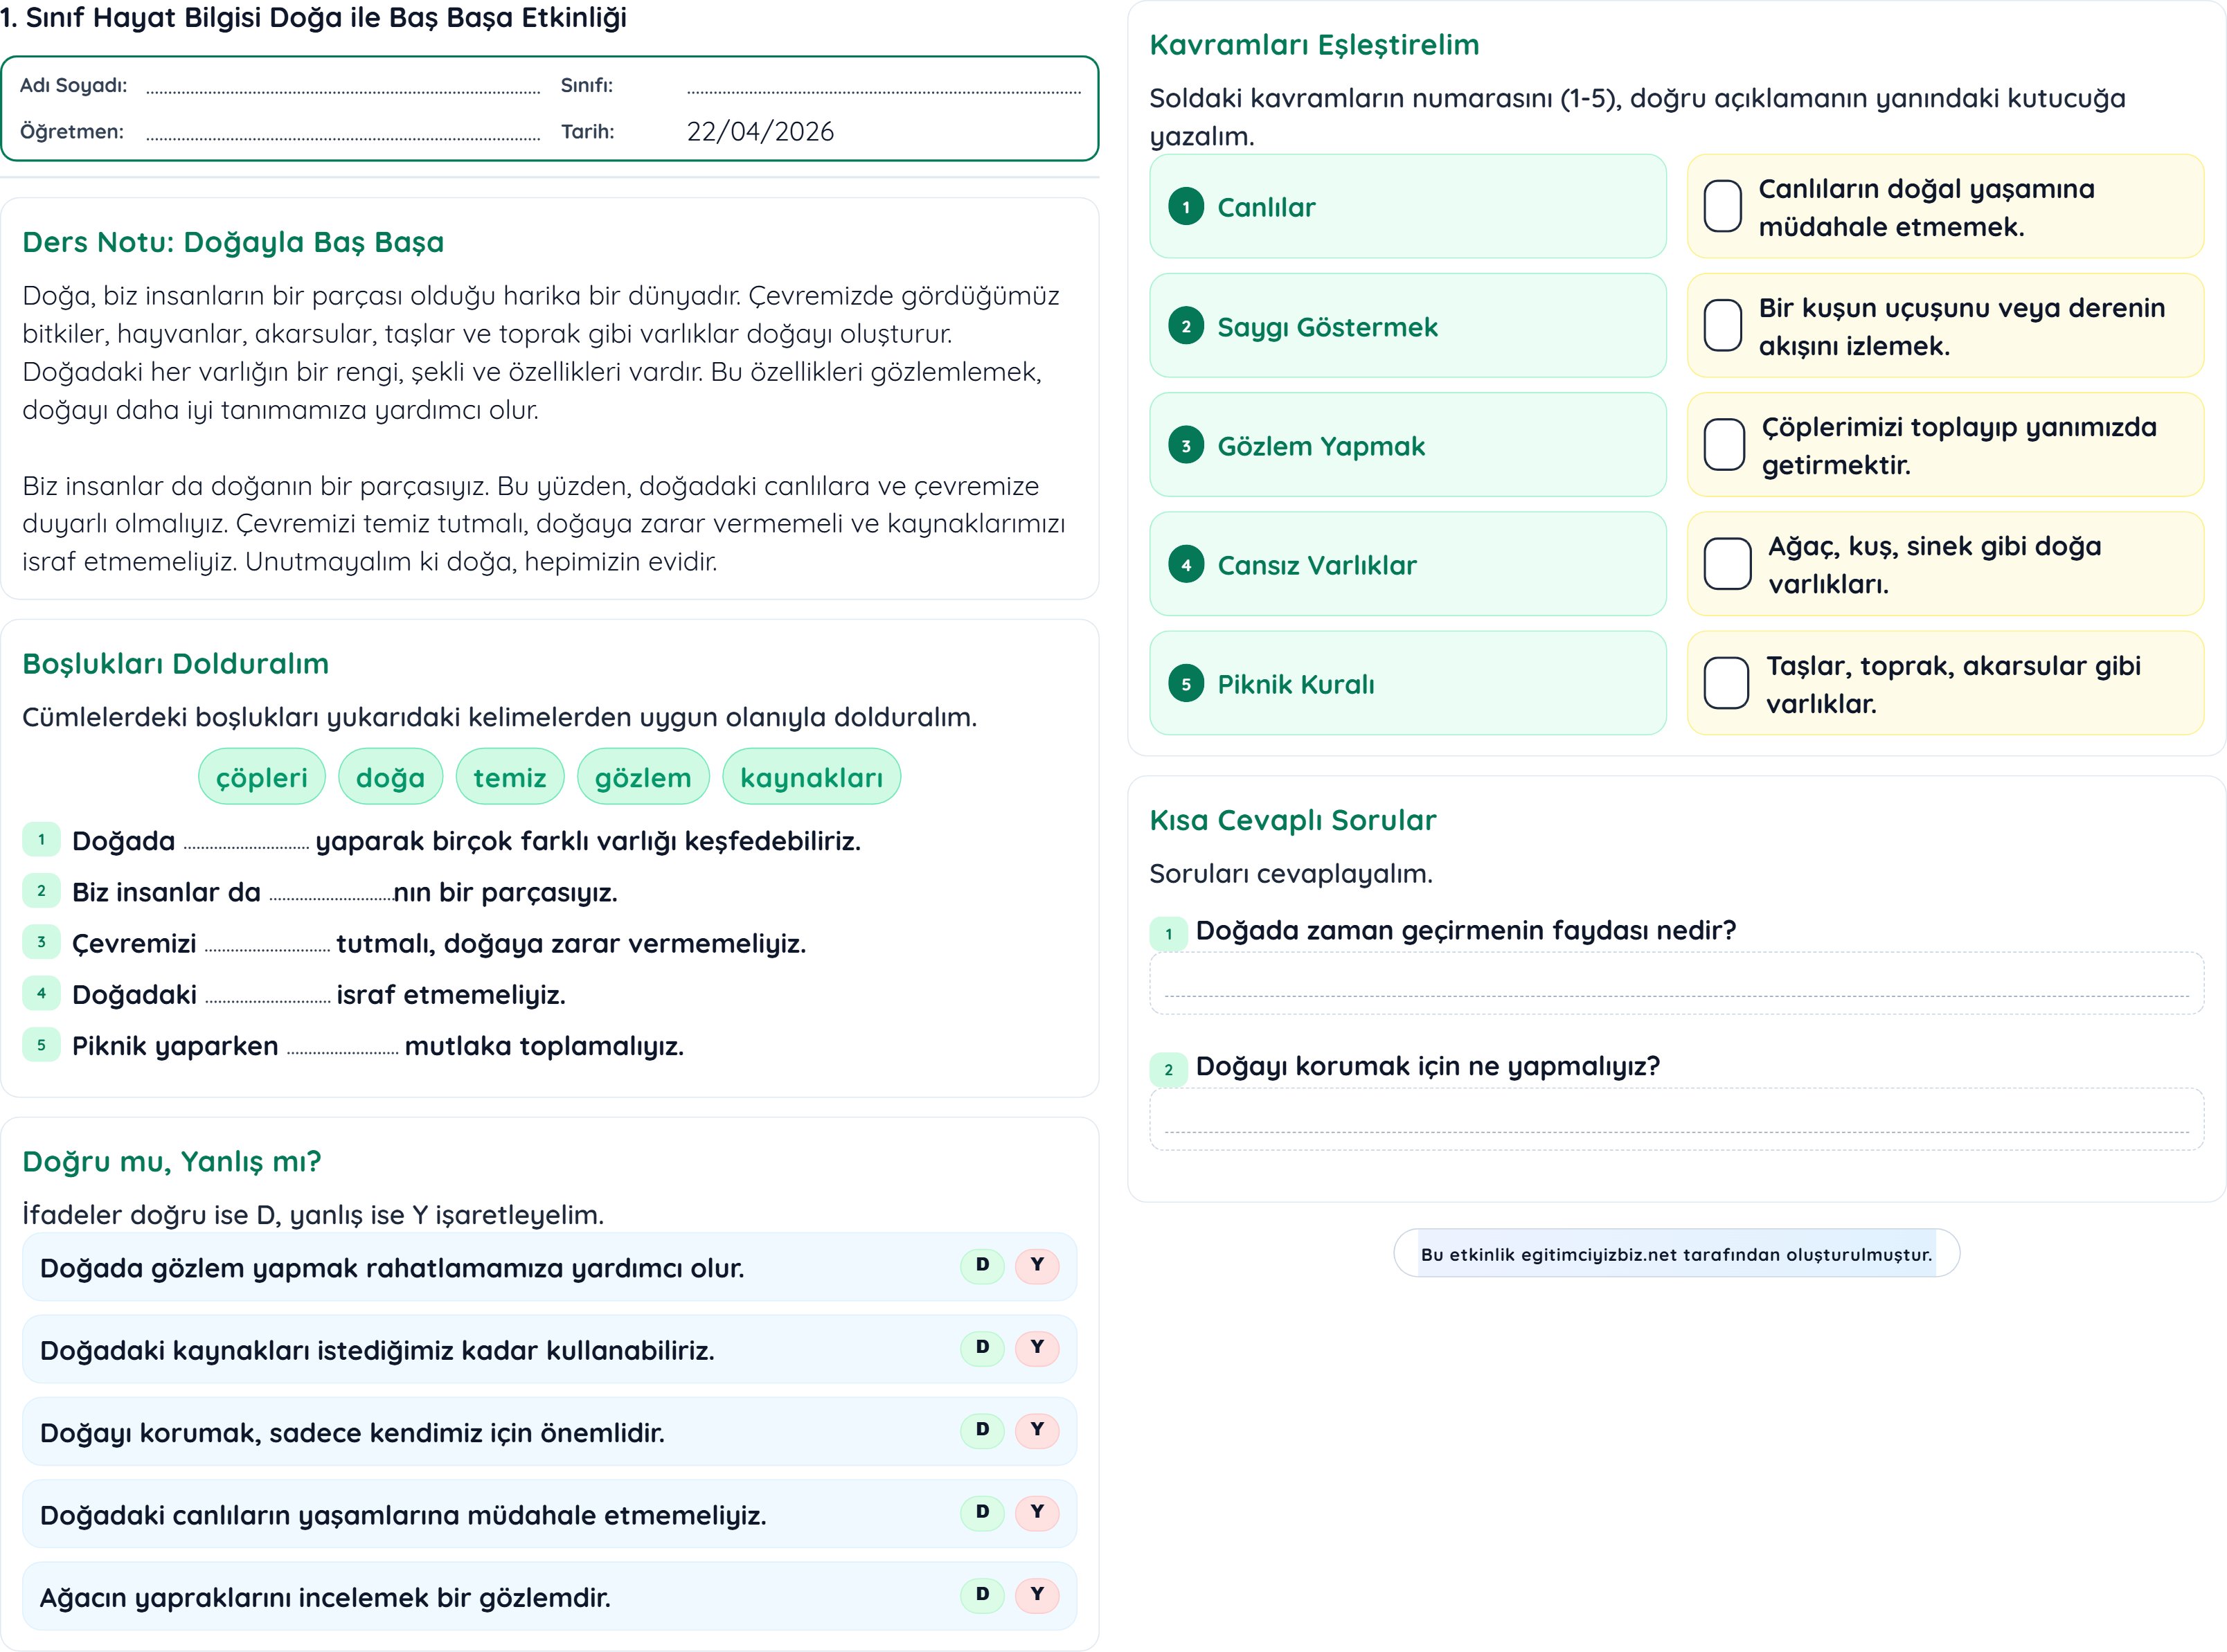This screenshot has height=1652, width=2227.
Task: Click the 'gözlem' word chip
Action: pos(643,777)
